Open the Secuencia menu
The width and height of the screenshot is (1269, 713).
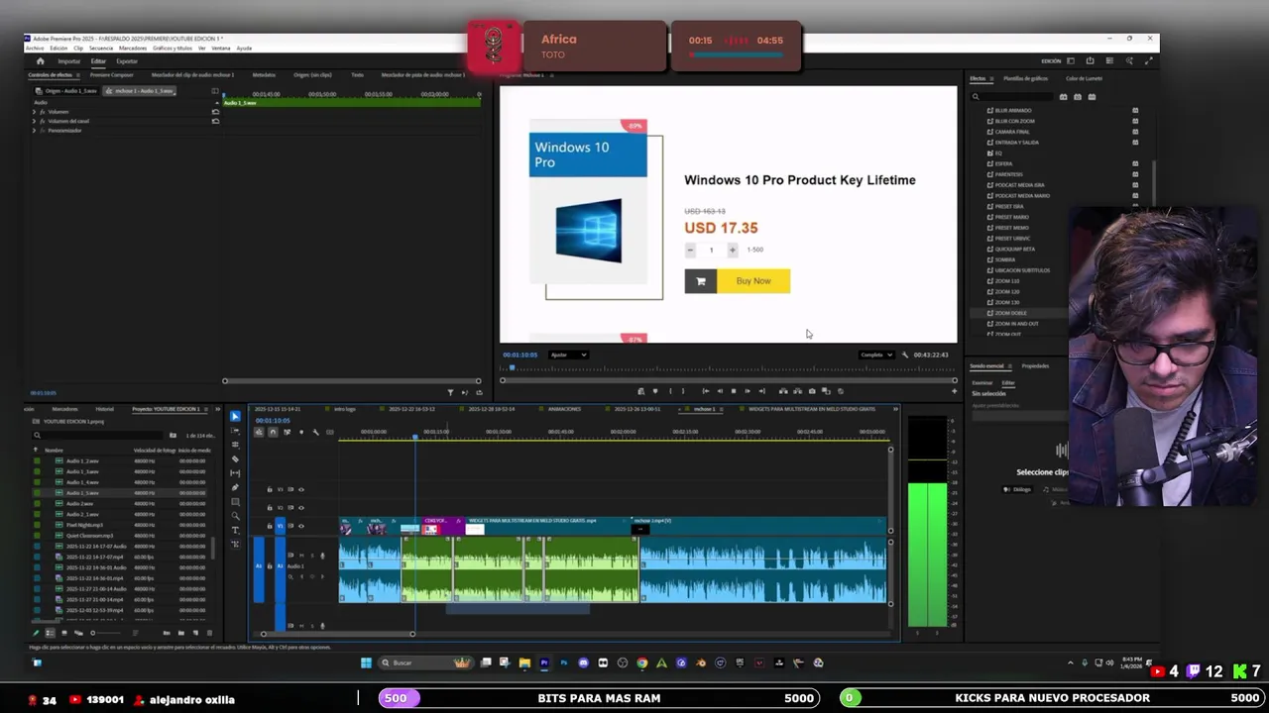point(101,48)
